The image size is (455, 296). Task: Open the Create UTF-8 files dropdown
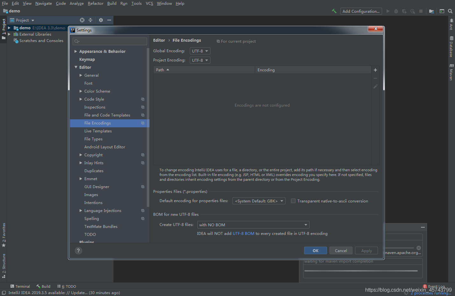[x=253, y=225]
